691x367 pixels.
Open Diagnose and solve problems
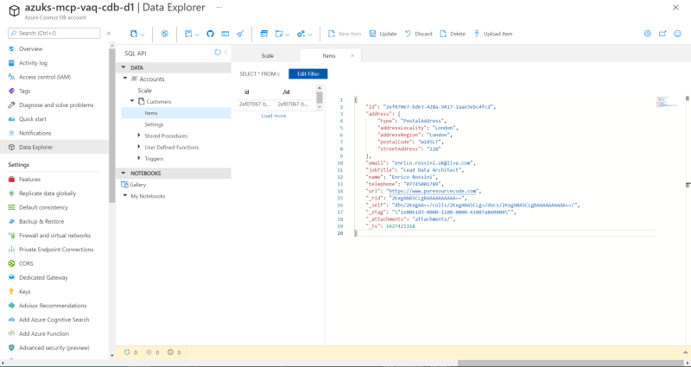56,105
